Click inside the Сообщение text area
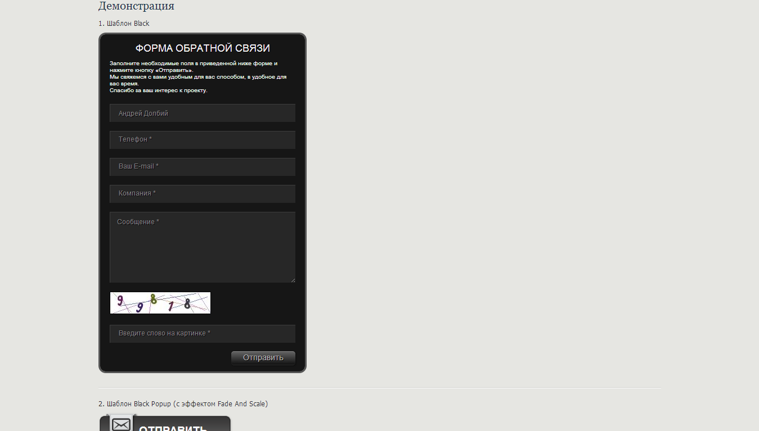Image resolution: width=759 pixels, height=431 pixels. click(202, 247)
